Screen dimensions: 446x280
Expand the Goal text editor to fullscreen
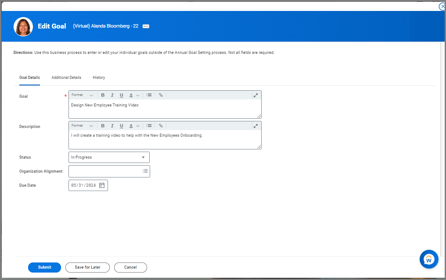(x=255, y=95)
